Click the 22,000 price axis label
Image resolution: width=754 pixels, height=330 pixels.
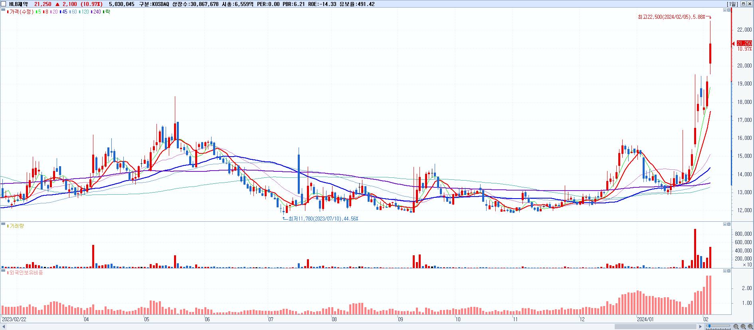744,30
